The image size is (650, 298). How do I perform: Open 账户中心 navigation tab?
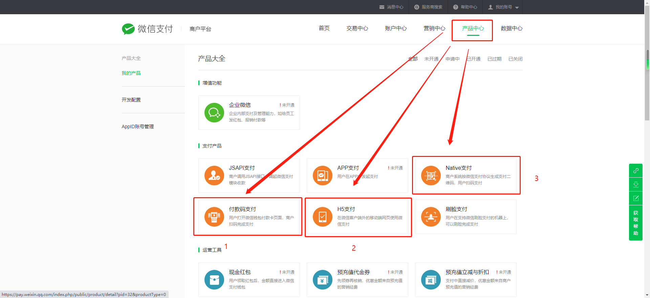pyautogui.click(x=396, y=28)
